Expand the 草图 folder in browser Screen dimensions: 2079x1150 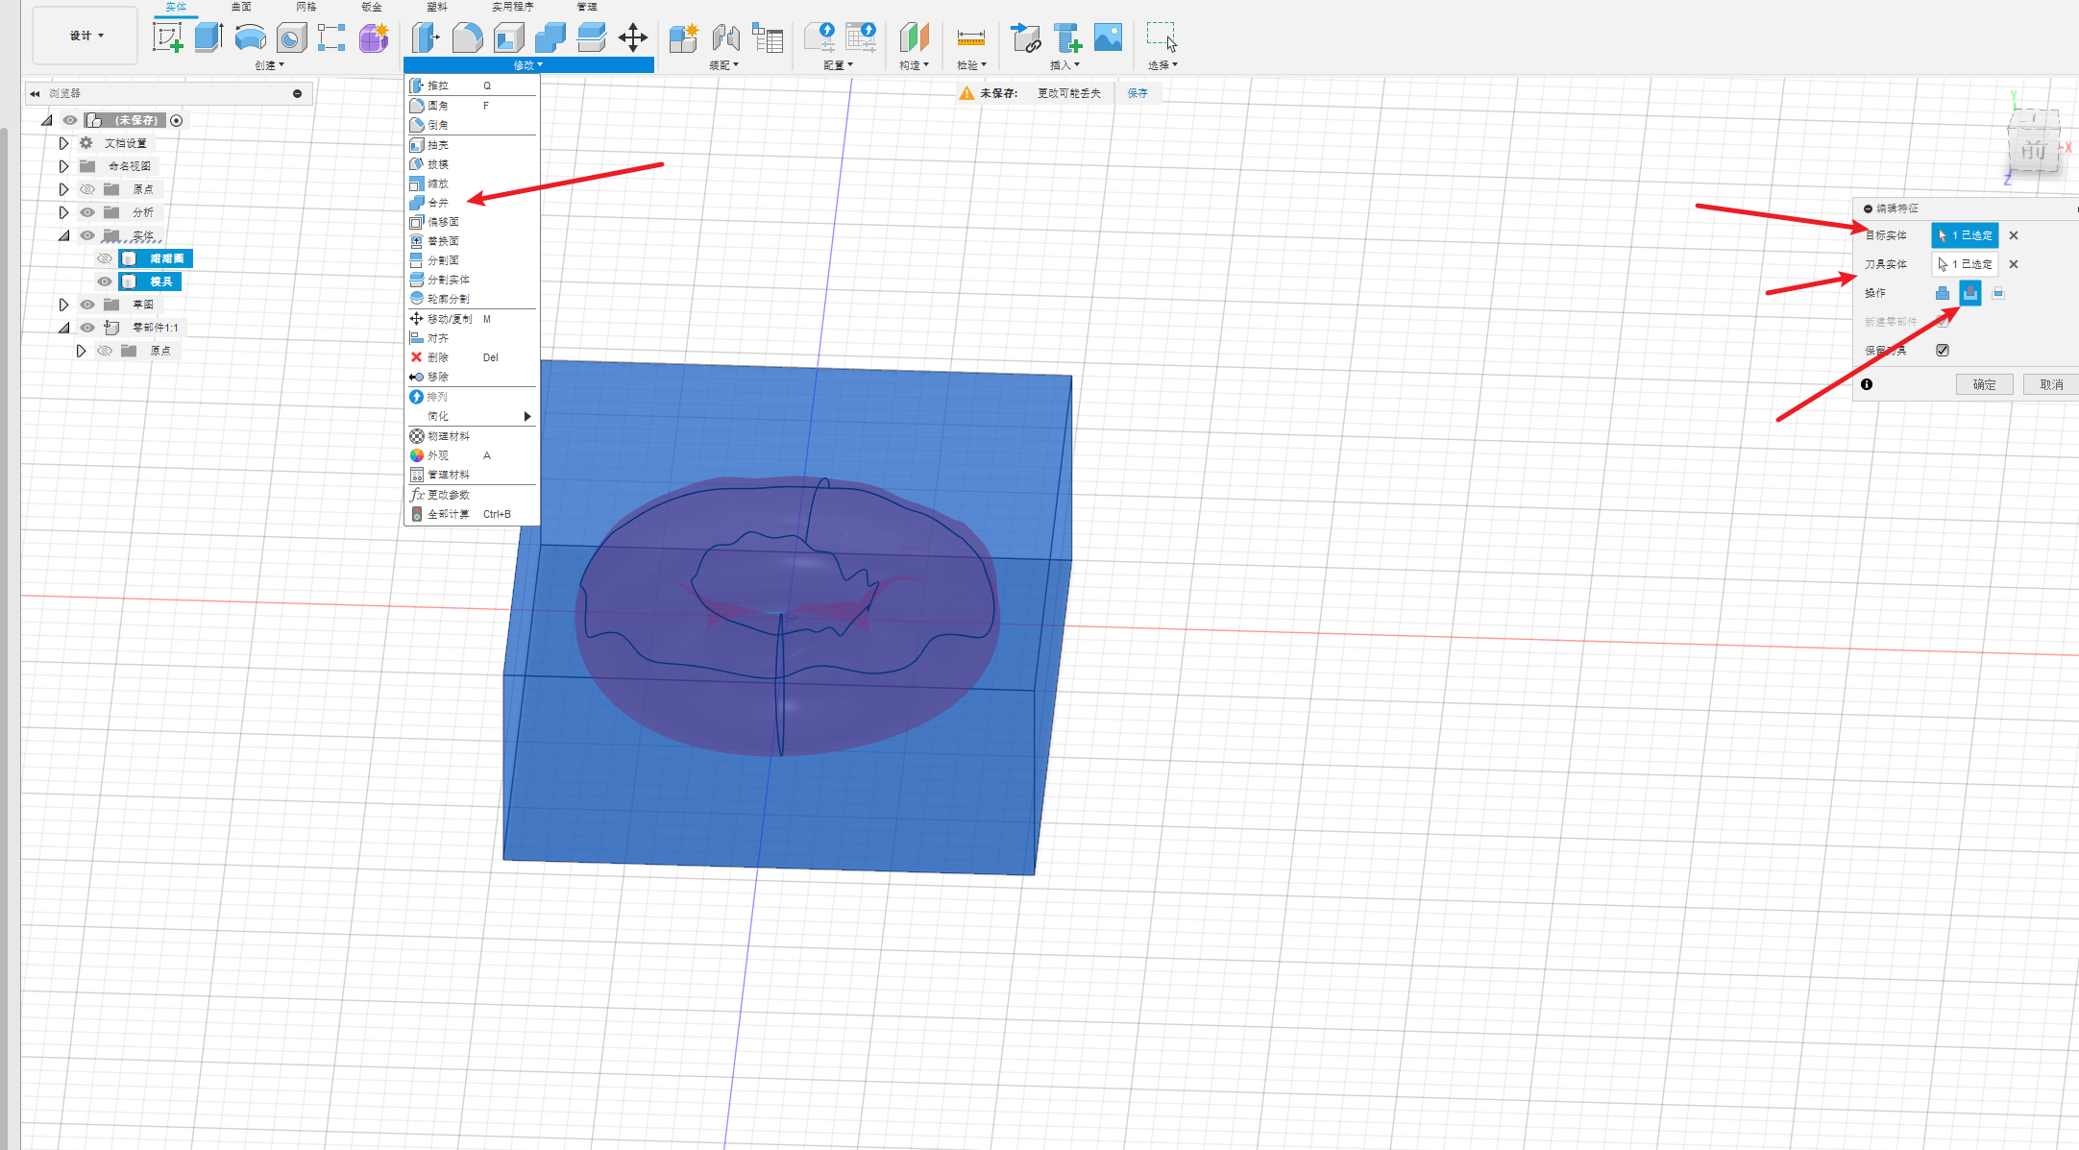pyautogui.click(x=63, y=305)
